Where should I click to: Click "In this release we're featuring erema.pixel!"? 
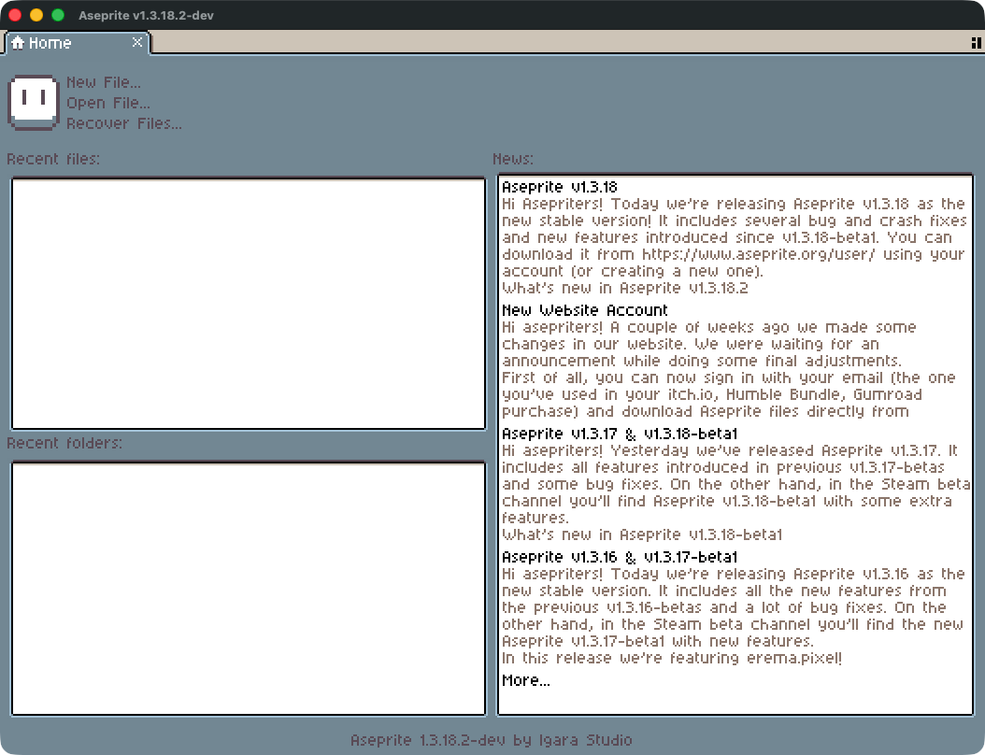(x=672, y=658)
